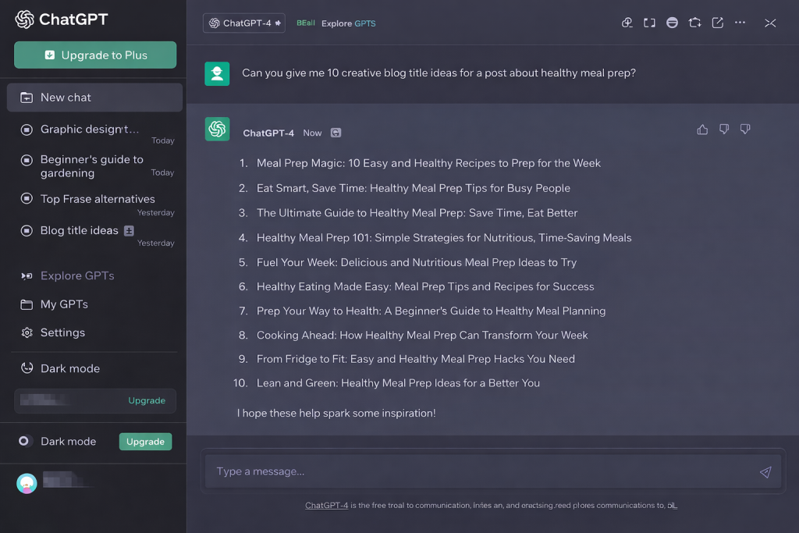Open the Blog title ideas chat
799x533 pixels.
point(79,230)
